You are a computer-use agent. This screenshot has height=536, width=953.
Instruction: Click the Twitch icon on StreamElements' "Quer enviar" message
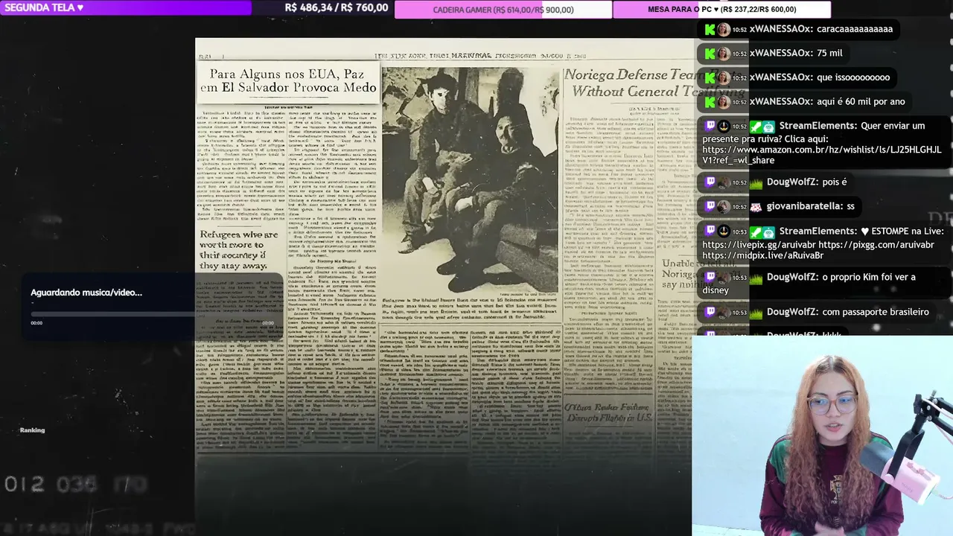click(710, 127)
